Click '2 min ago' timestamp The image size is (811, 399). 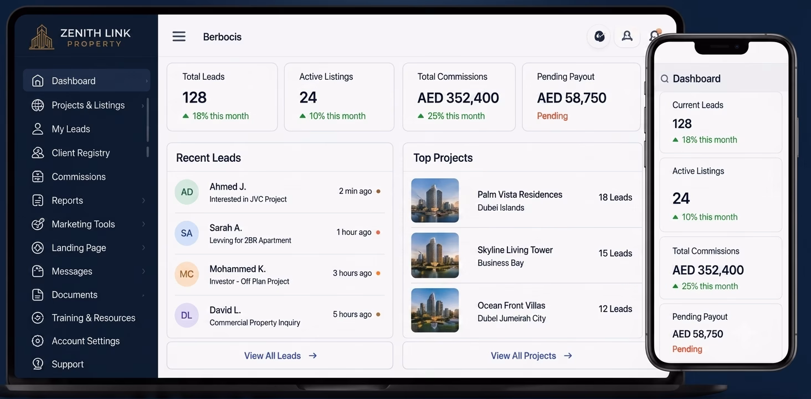click(x=355, y=191)
